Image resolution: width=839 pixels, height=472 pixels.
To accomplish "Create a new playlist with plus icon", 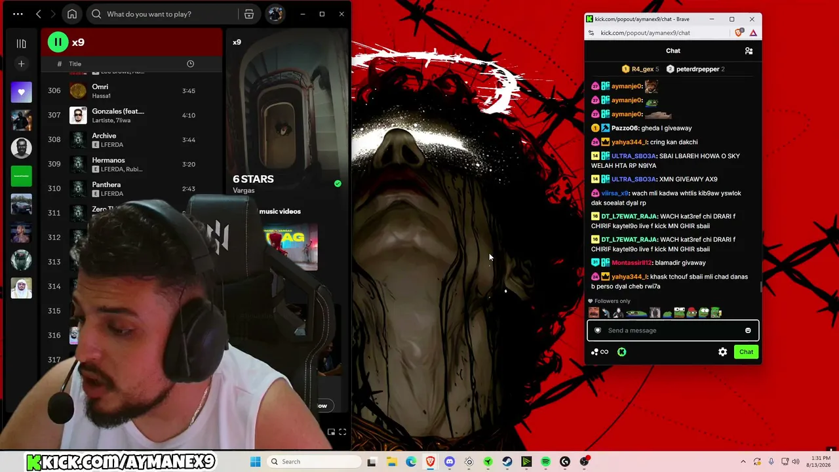I will (x=21, y=64).
